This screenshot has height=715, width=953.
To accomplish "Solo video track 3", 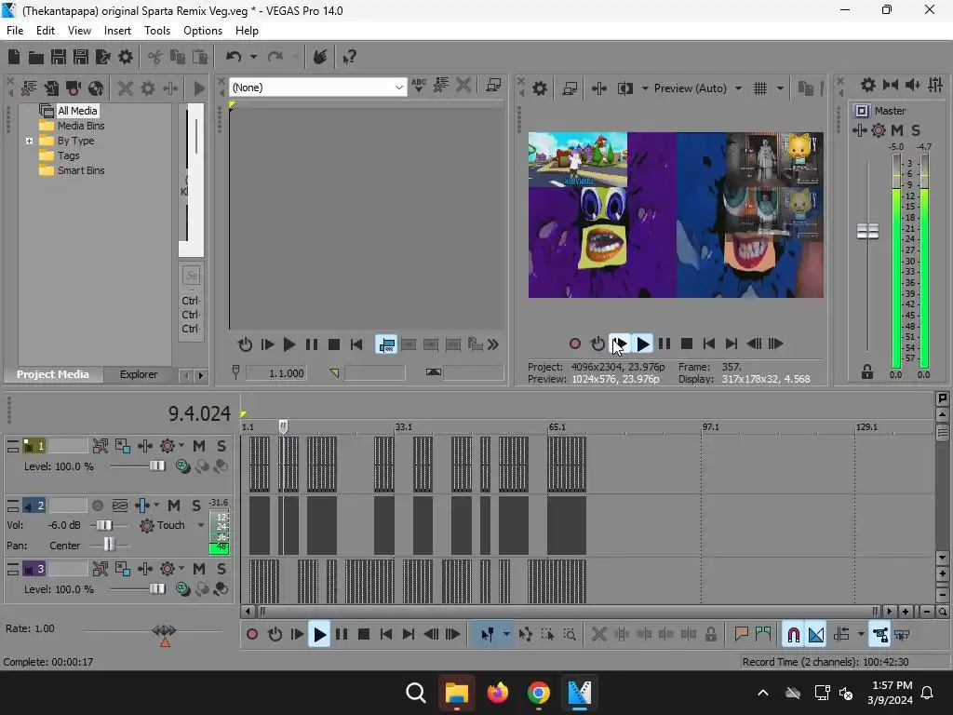I will tap(221, 569).
